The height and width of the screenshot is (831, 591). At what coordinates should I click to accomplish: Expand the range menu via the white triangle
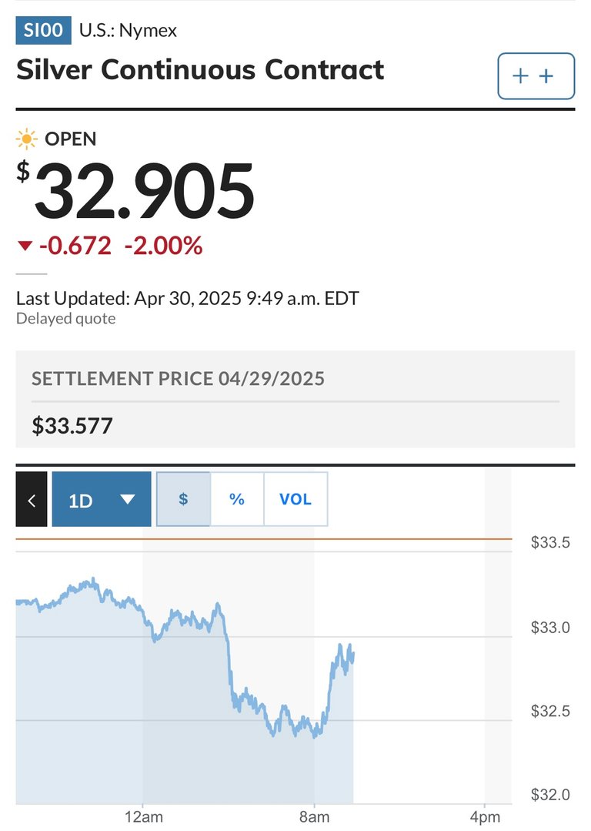(128, 499)
